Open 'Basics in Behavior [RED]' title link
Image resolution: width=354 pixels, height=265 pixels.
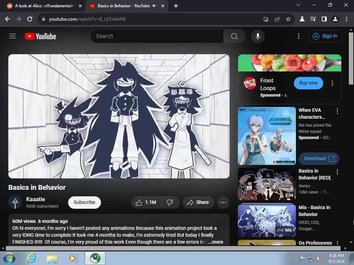point(315,174)
